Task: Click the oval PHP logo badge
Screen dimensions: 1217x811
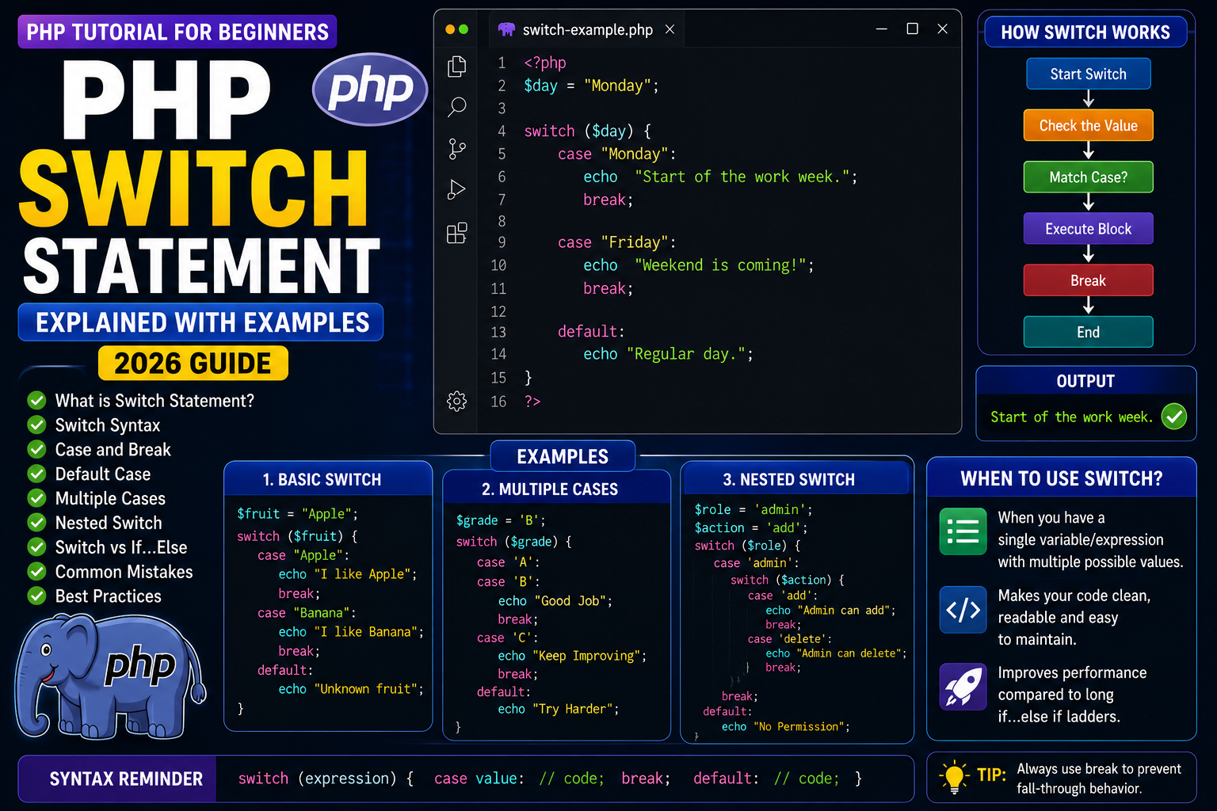Action: click(370, 89)
